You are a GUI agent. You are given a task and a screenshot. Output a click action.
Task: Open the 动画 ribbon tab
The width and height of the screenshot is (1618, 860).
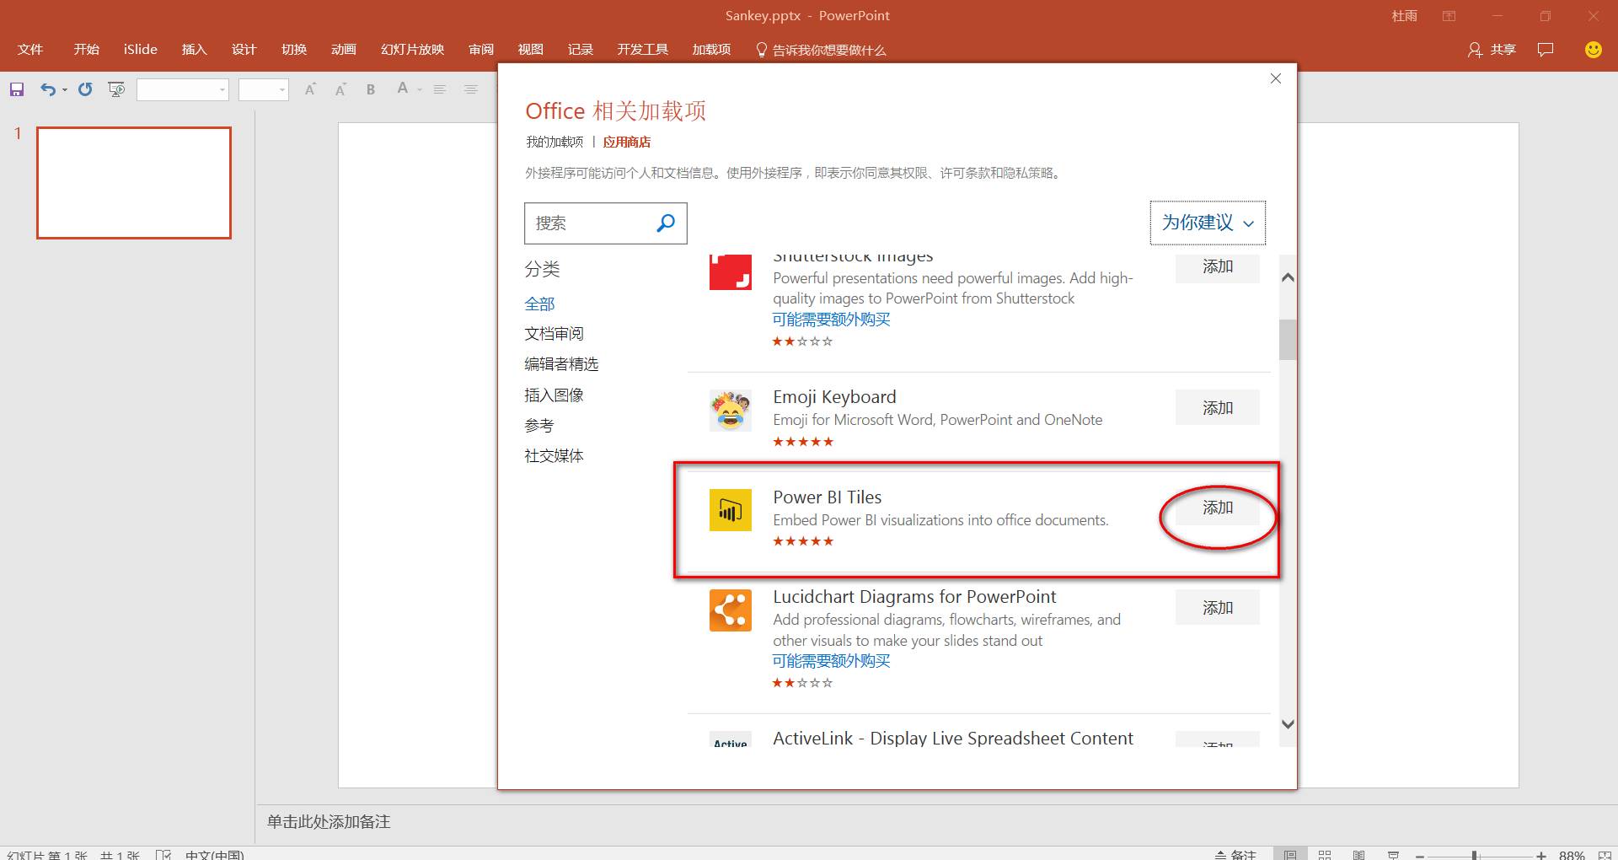344,50
